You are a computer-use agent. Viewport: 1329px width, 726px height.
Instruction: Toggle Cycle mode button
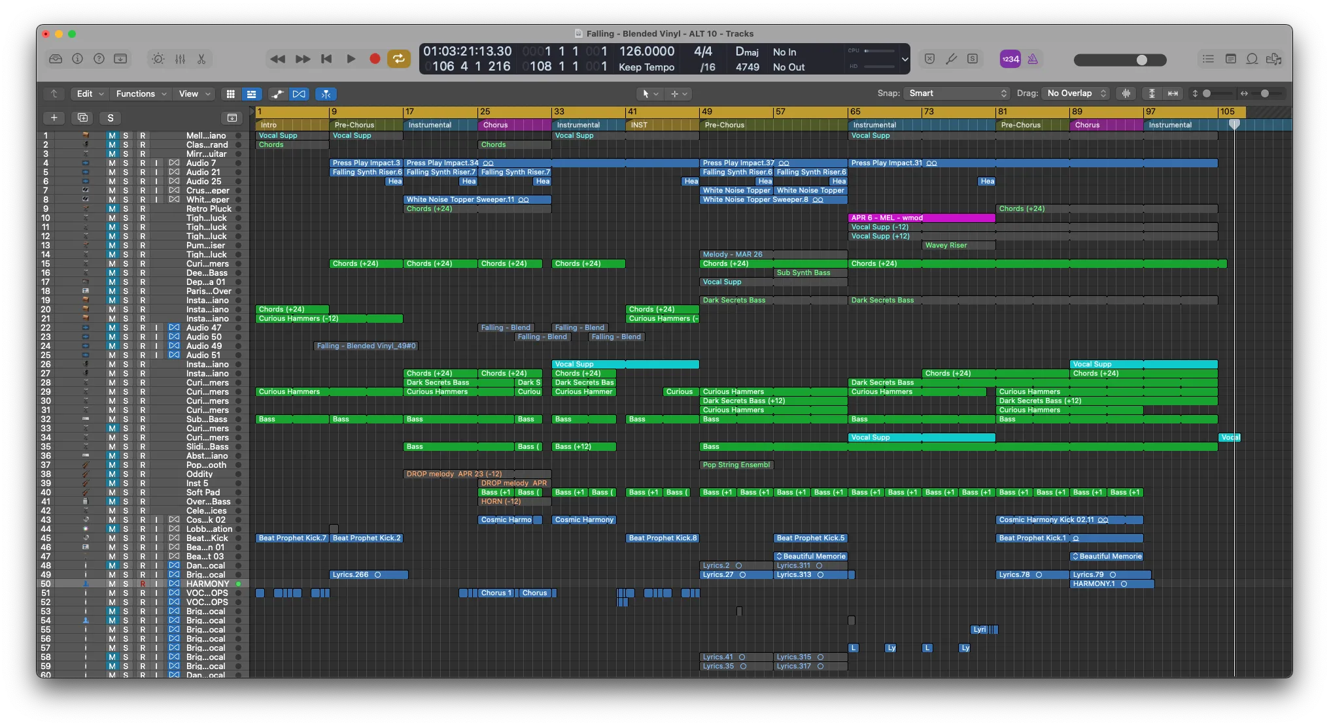pos(398,59)
